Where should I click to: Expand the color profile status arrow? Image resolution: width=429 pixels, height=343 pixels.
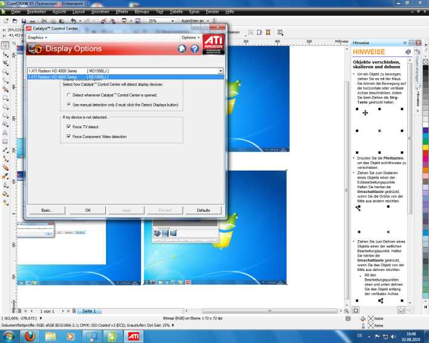[x=173, y=325]
